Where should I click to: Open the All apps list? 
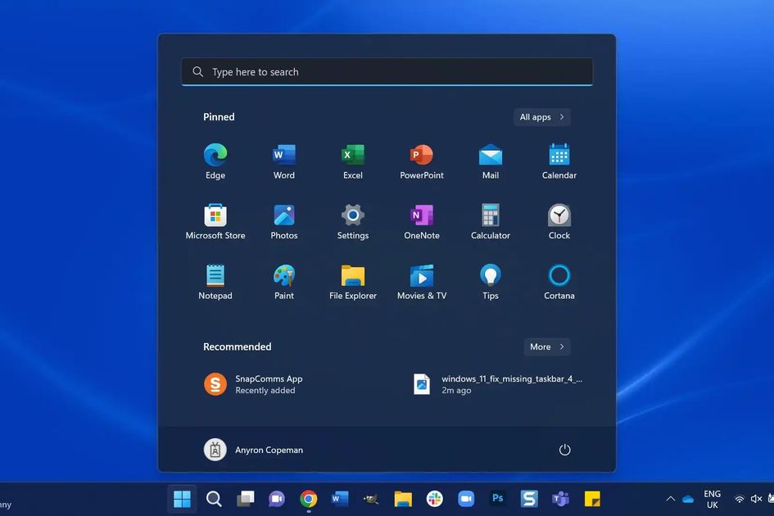click(x=541, y=116)
